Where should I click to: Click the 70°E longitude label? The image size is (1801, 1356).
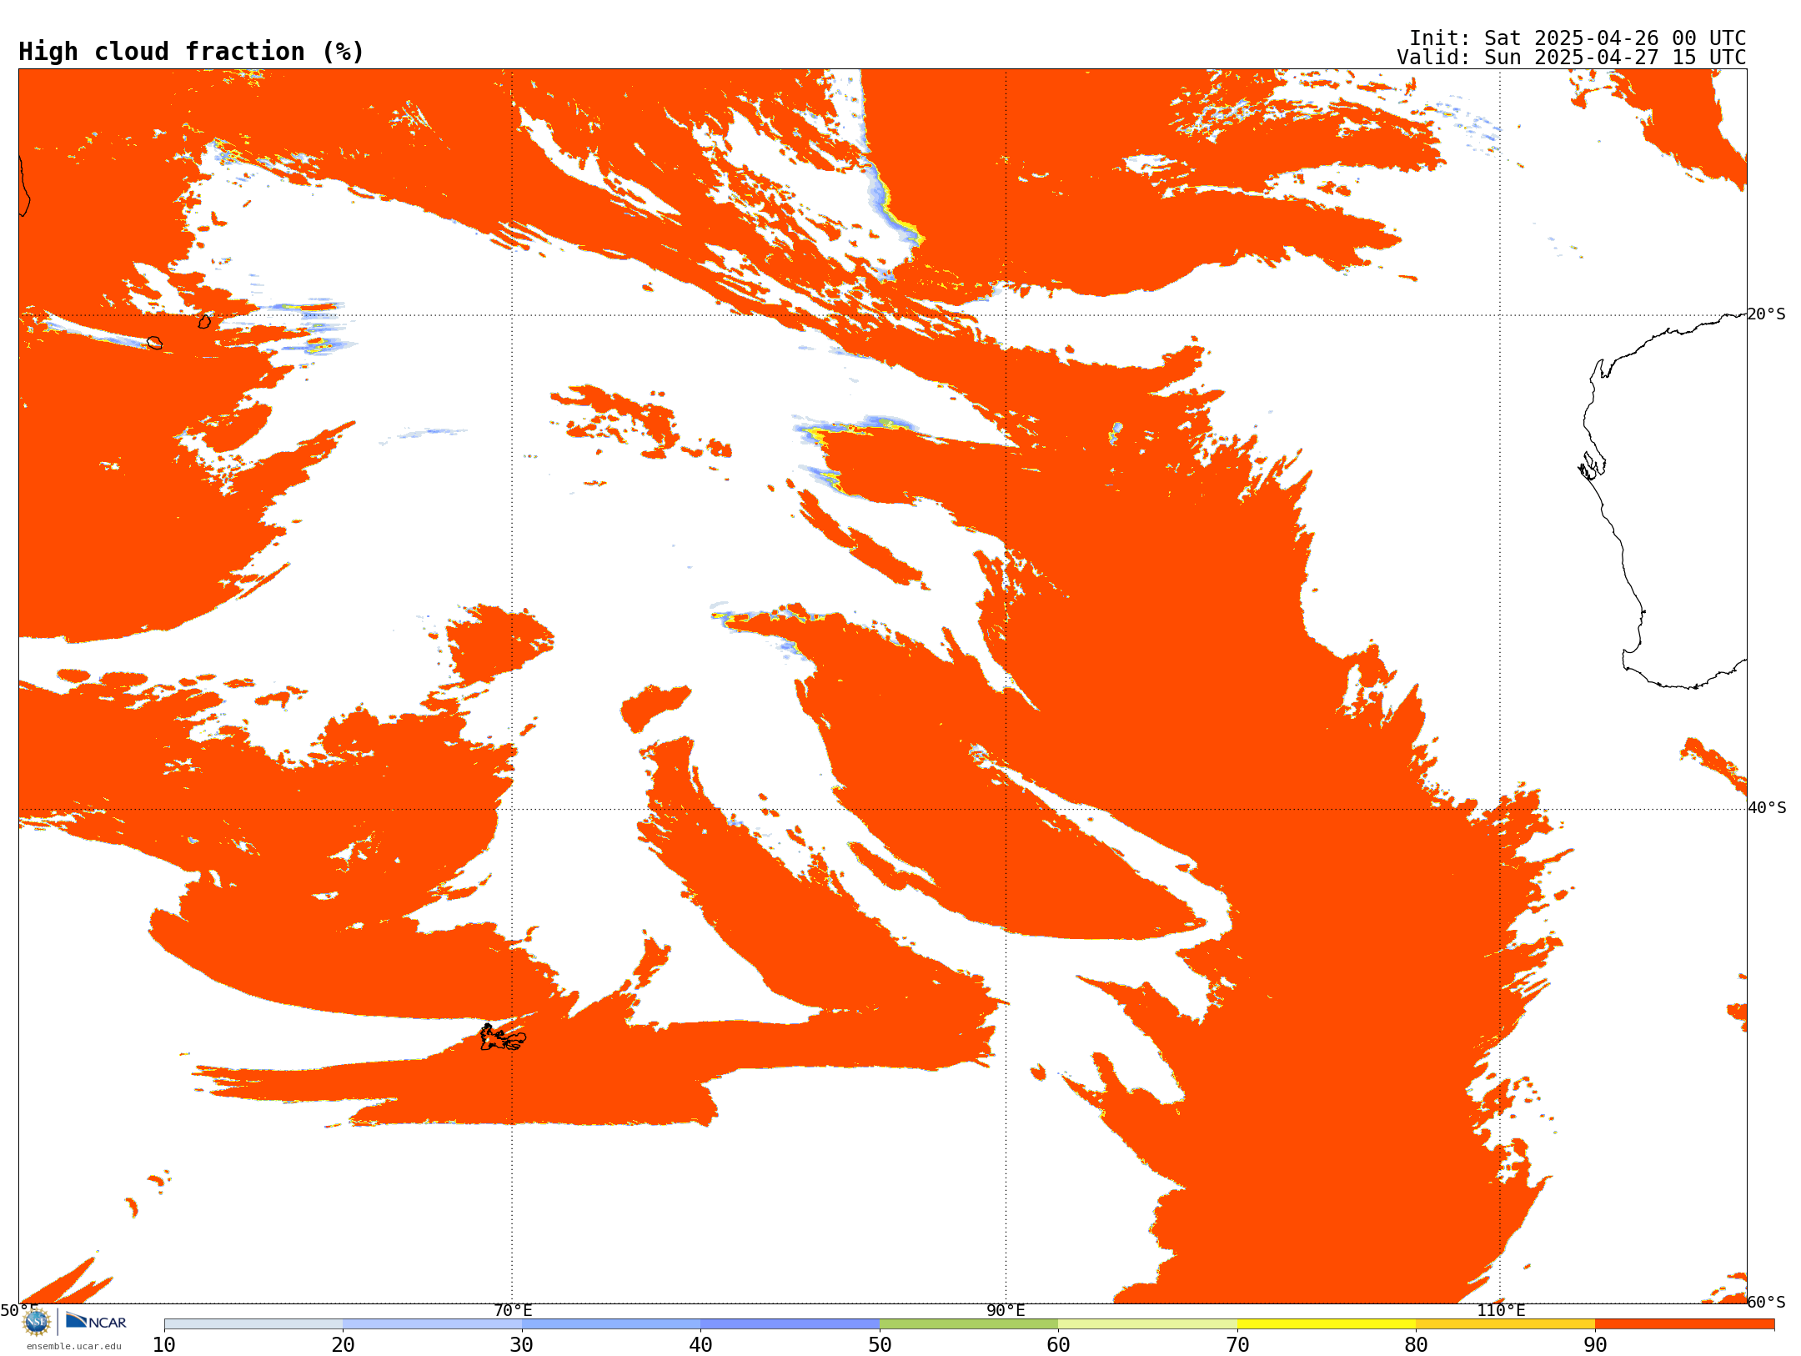tap(513, 1310)
